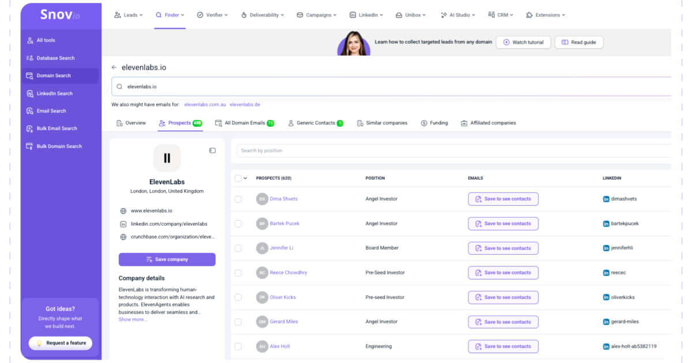Open reecec LinkedIn profile
692x363 pixels.
[614, 273]
